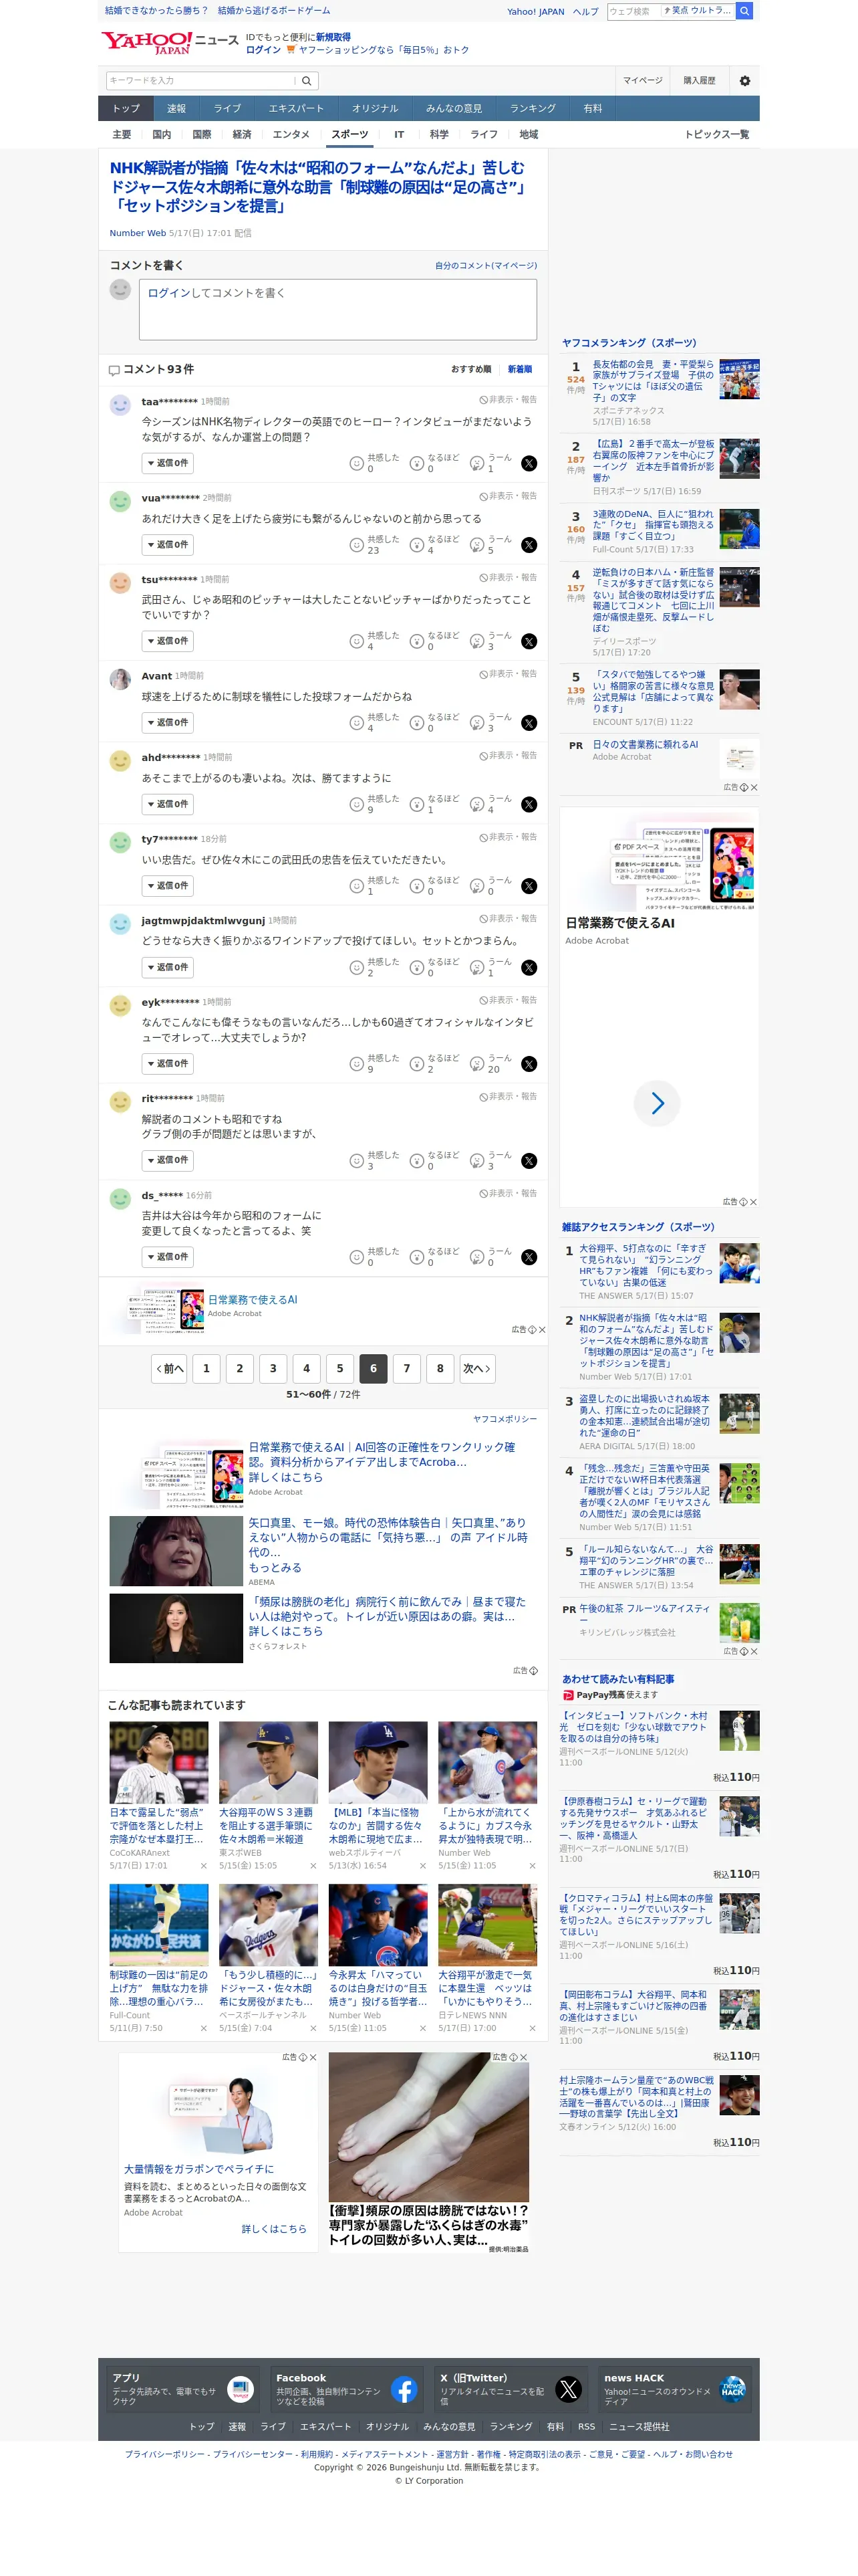
Task: Open the ランキング tab
Action: (x=533, y=109)
